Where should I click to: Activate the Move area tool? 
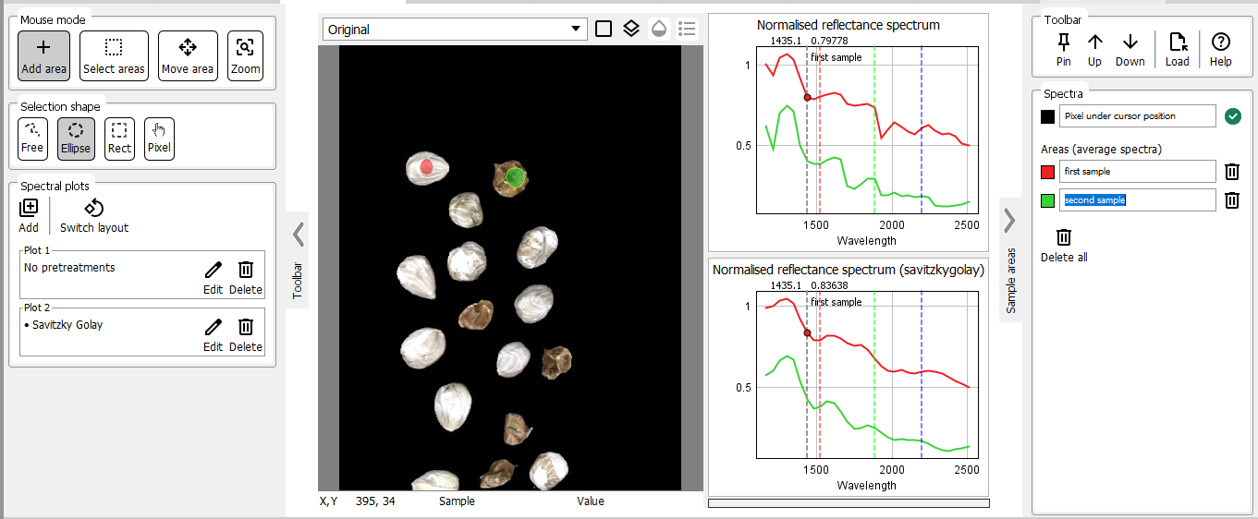coord(188,55)
